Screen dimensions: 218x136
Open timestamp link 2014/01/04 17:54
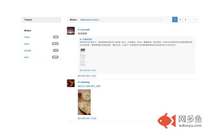[x=87, y=76]
